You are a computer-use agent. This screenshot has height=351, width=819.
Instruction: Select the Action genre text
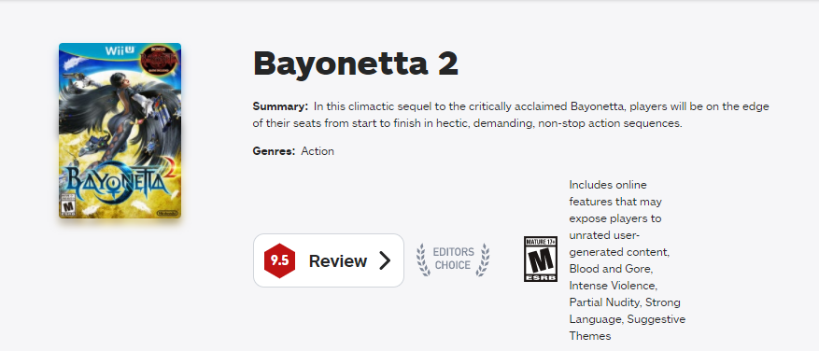click(318, 151)
